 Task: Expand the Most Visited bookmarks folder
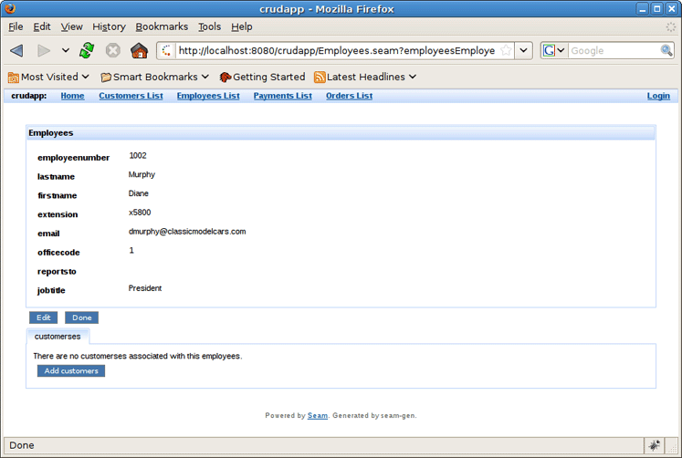[49, 78]
